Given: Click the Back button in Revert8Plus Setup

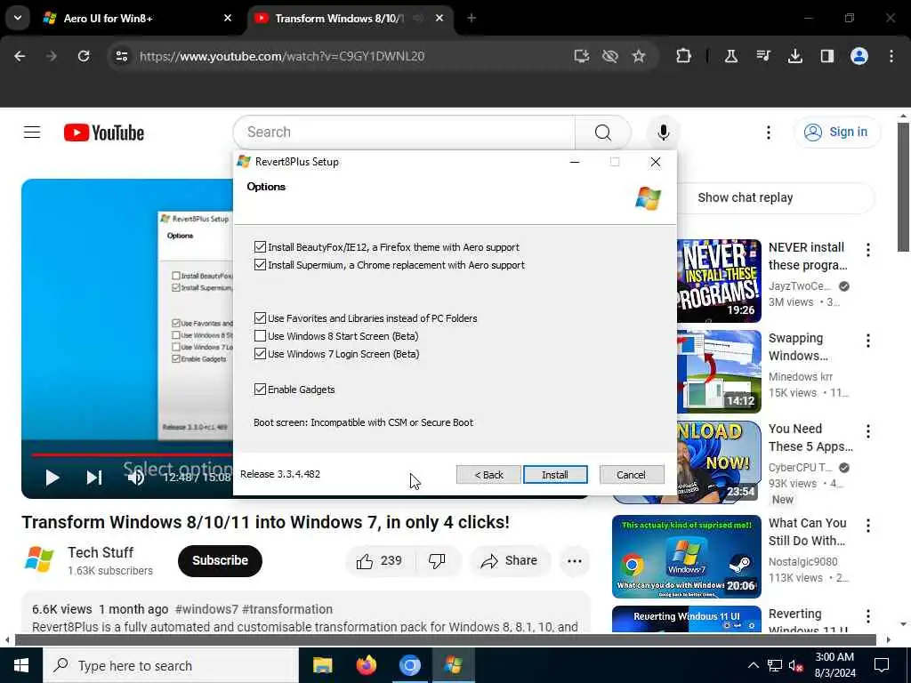Looking at the screenshot, I should point(488,475).
